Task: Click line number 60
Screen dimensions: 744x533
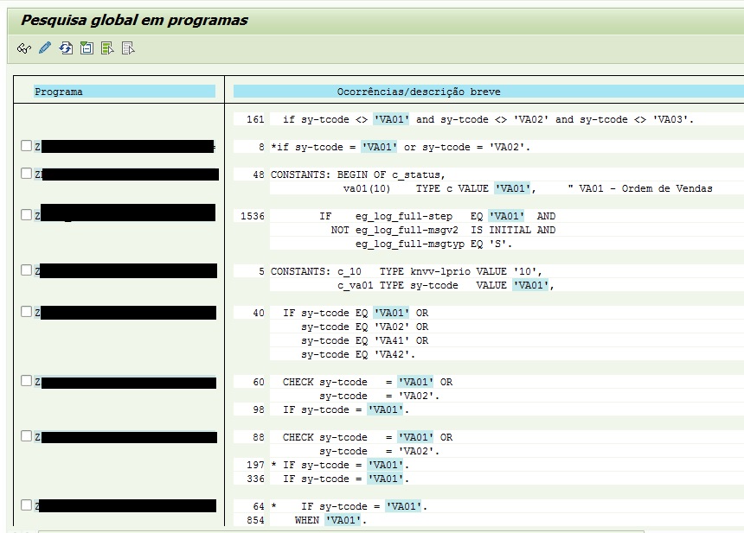Action: click(259, 382)
